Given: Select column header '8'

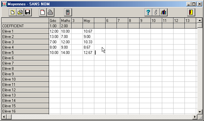Looking at the screenshot, I should point(134,21).
